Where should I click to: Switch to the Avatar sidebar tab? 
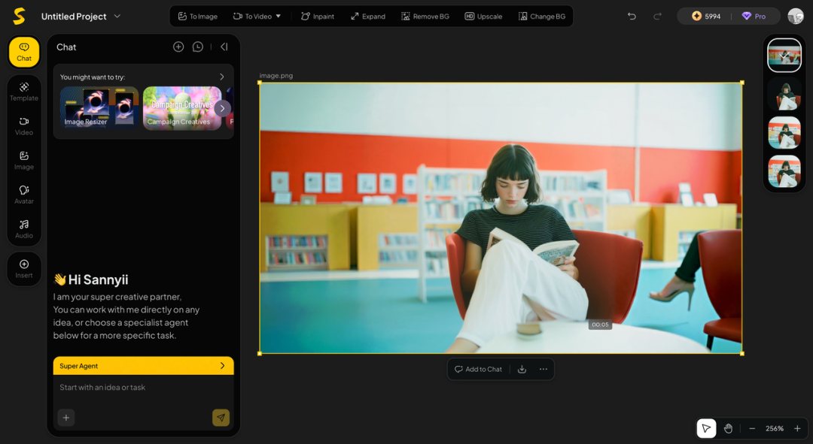24,195
